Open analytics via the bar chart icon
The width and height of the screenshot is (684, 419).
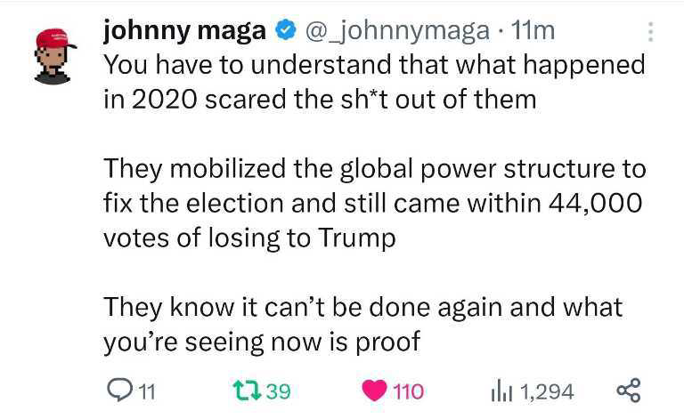[503, 390]
